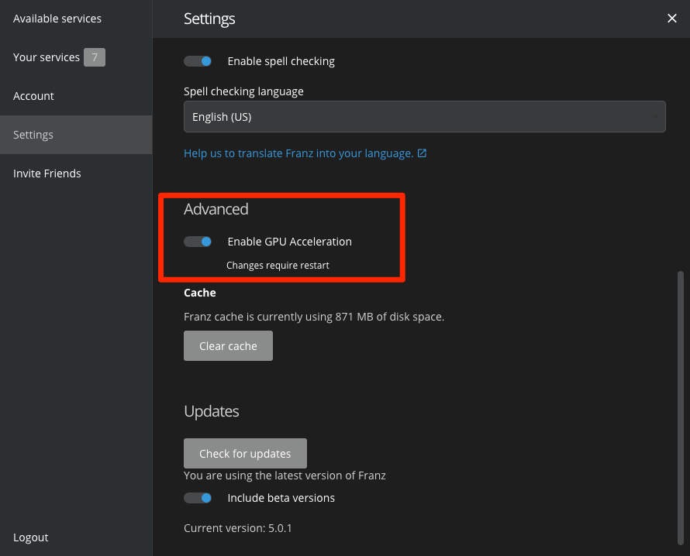
Task: Open Invite Friends page
Action: click(x=47, y=173)
